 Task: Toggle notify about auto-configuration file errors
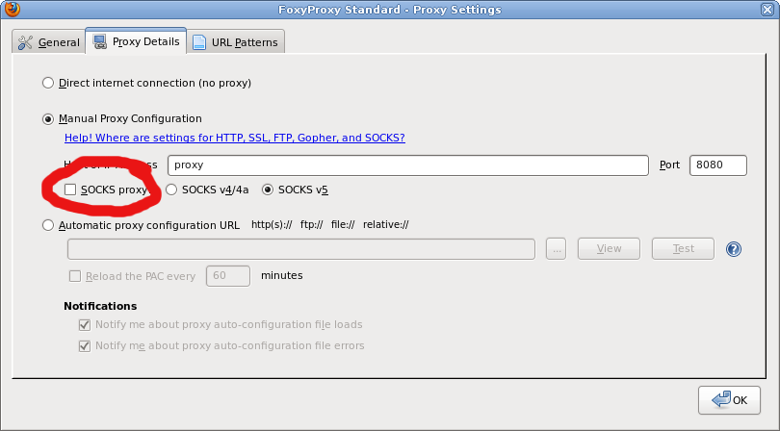pyautogui.click(x=85, y=345)
